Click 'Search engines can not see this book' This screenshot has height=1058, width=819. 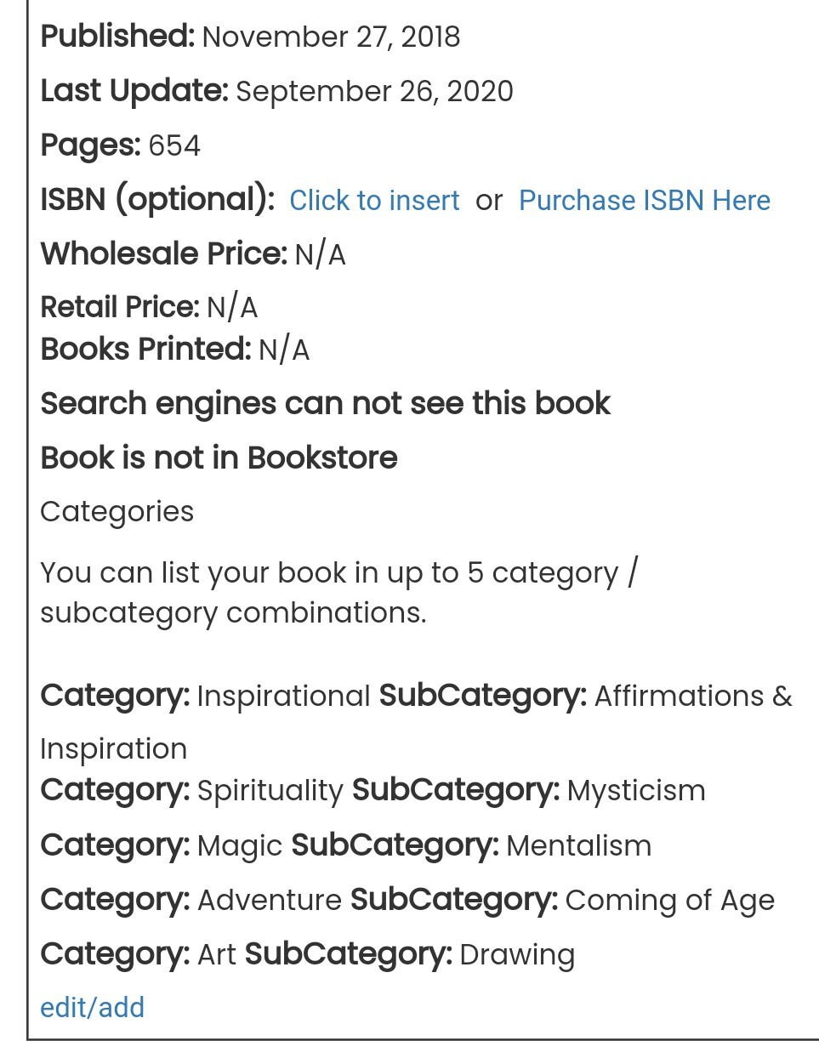325,404
